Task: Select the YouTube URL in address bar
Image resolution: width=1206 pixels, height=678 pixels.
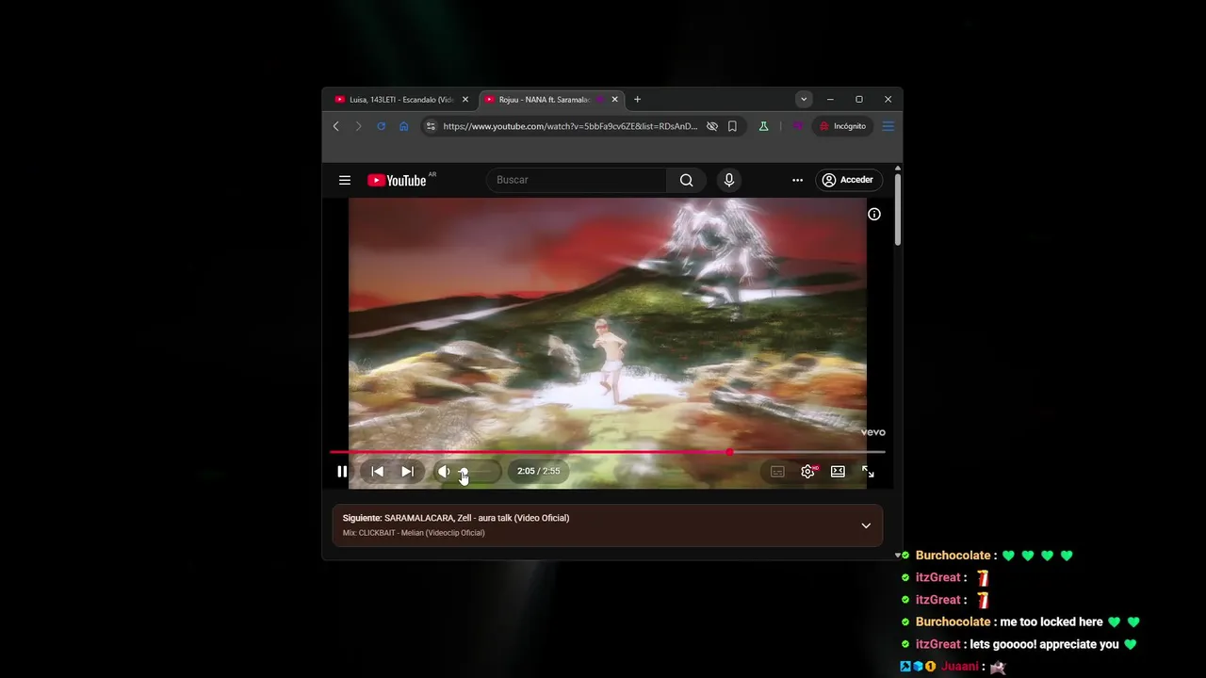Action: click(x=570, y=126)
